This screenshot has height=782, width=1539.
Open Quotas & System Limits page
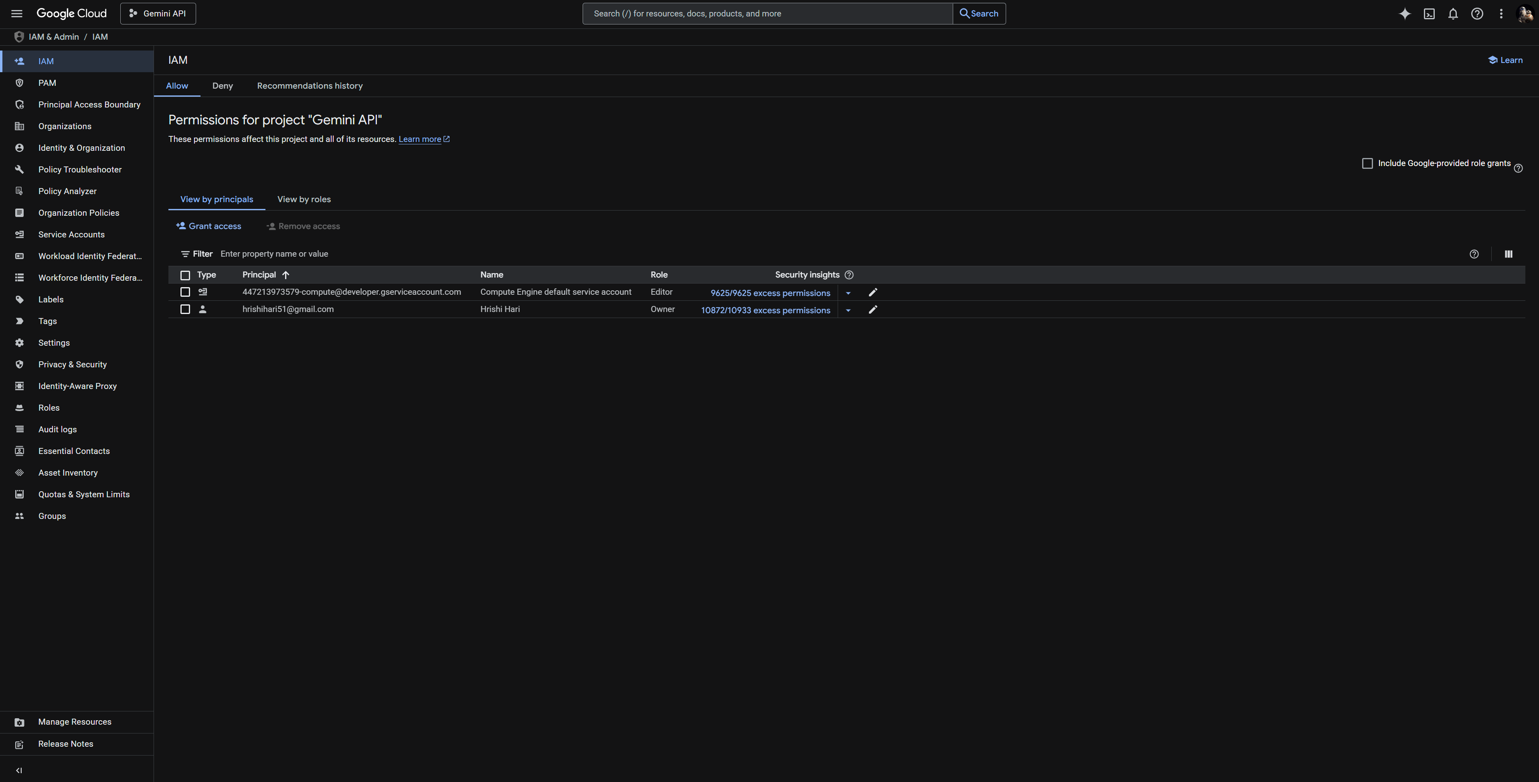(77, 494)
